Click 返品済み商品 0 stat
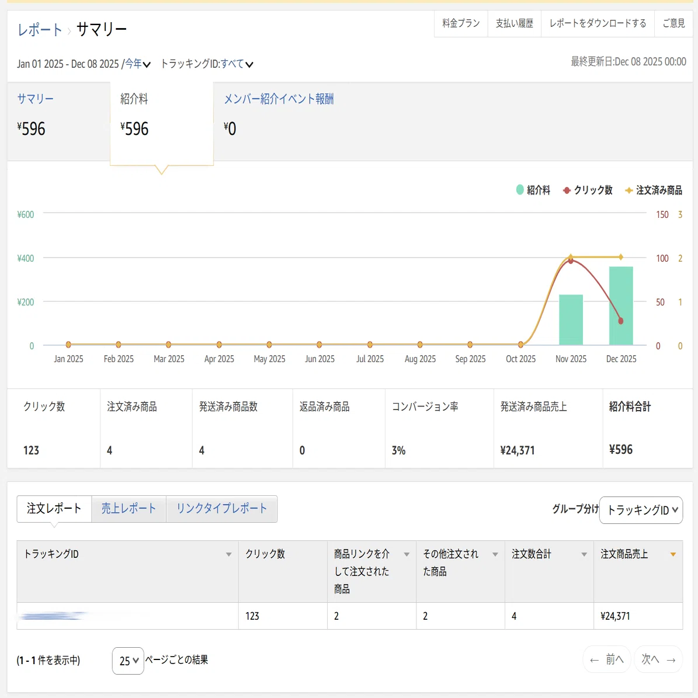698x698 pixels. 339,428
